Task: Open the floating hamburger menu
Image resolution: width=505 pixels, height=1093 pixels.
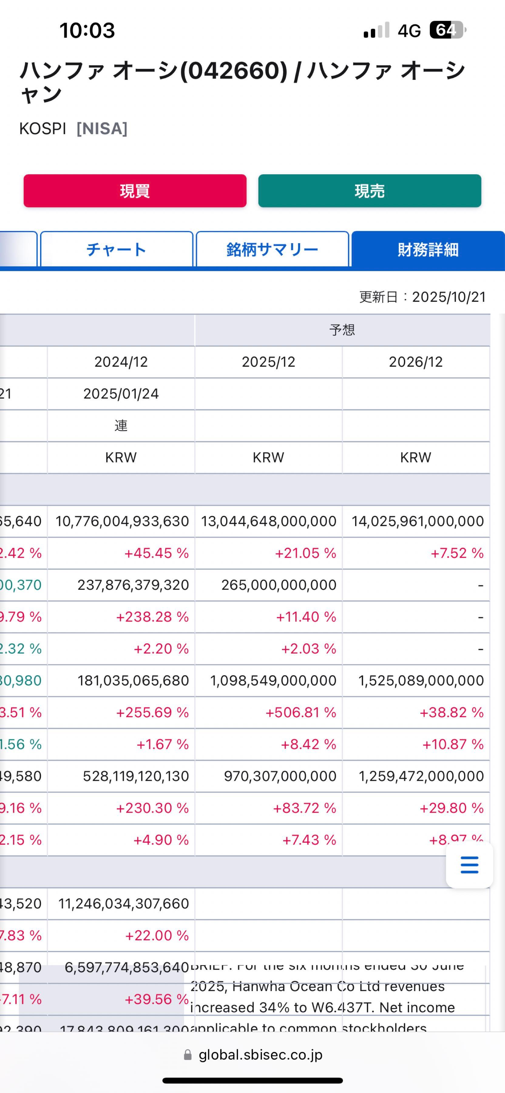Action: (469, 865)
